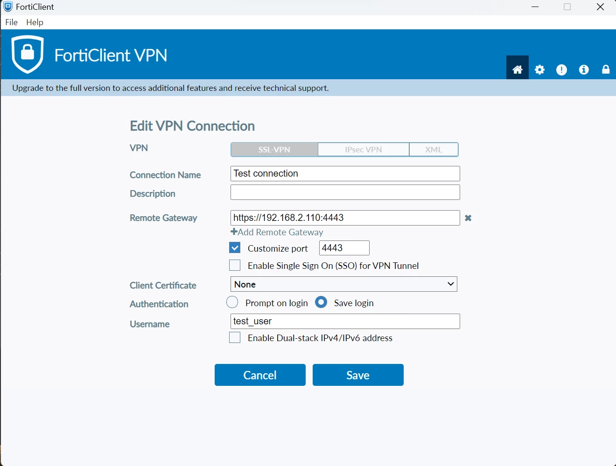
Task: Open the File menu
Action: pos(11,22)
